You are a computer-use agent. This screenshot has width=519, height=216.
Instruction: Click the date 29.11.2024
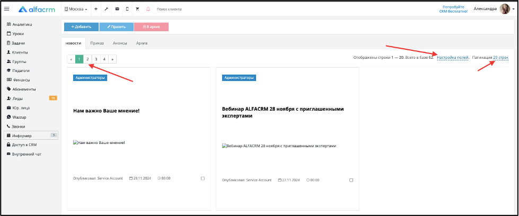140,178
